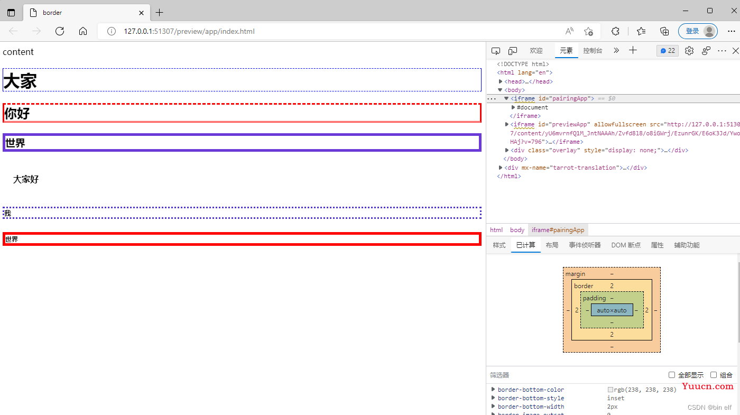Image resolution: width=740 pixels, height=415 pixels.
Task: Close the border browser tab
Action: [141, 13]
